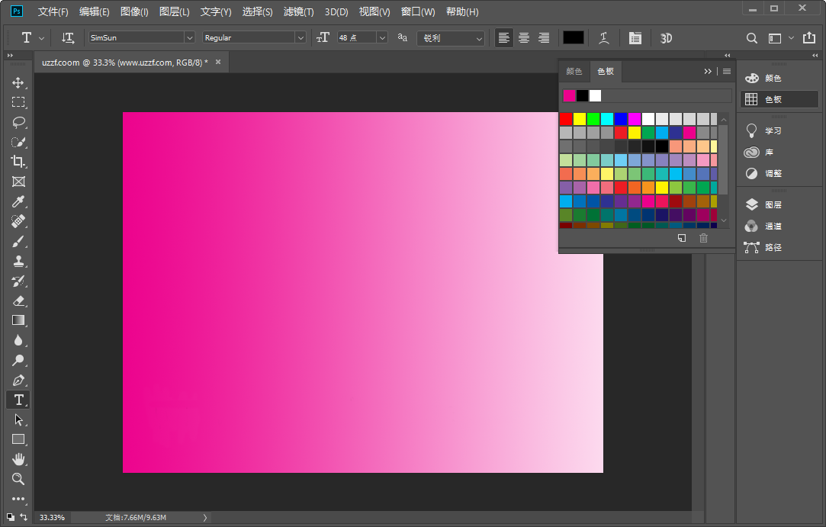Image resolution: width=826 pixels, height=527 pixels.
Task: Open the 48 点 font size dropdown
Action: click(381, 37)
